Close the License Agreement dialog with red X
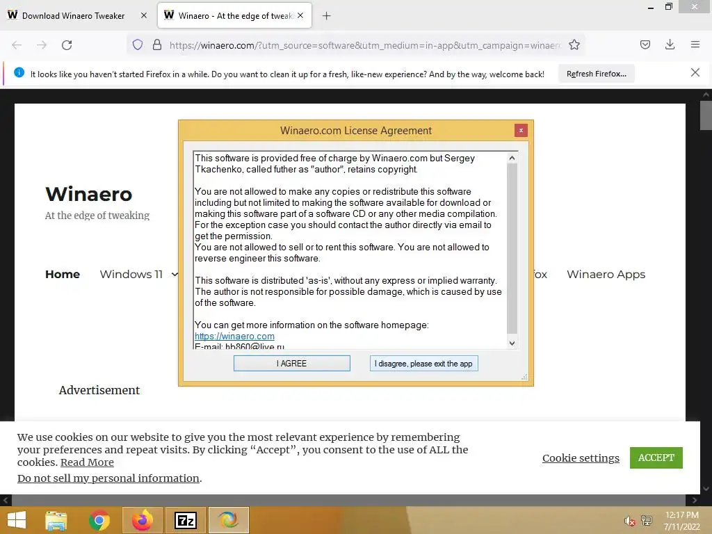This screenshot has width=712, height=534. pos(521,130)
